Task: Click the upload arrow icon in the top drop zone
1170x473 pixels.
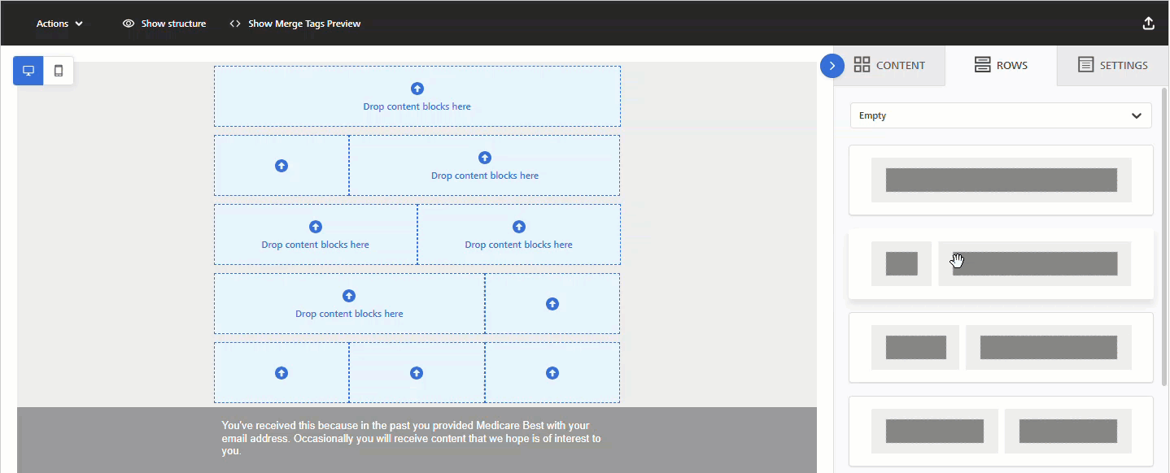Action: [417, 88]
